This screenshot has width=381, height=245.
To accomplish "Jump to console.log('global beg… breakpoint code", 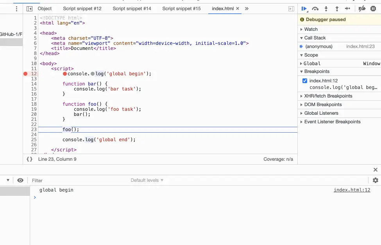I will click(x=343, y=87).
